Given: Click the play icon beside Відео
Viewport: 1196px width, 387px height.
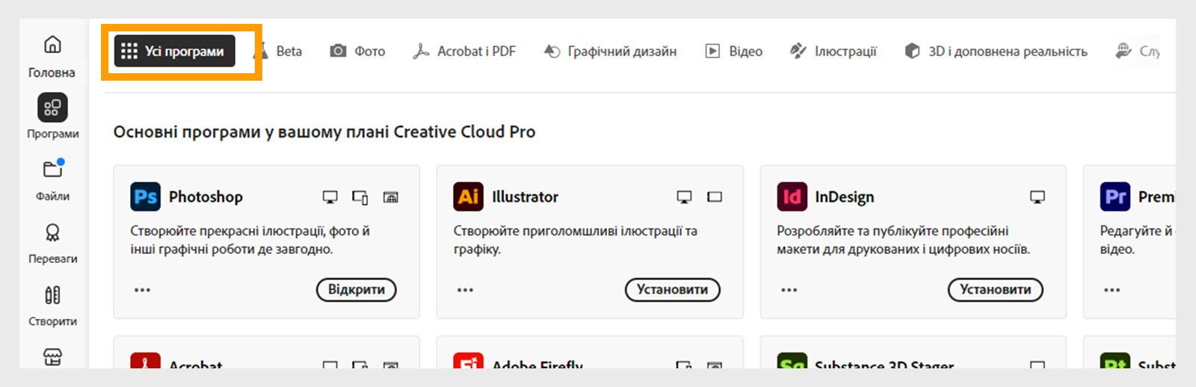Looking at the screenshot, I should pos(712,51).
